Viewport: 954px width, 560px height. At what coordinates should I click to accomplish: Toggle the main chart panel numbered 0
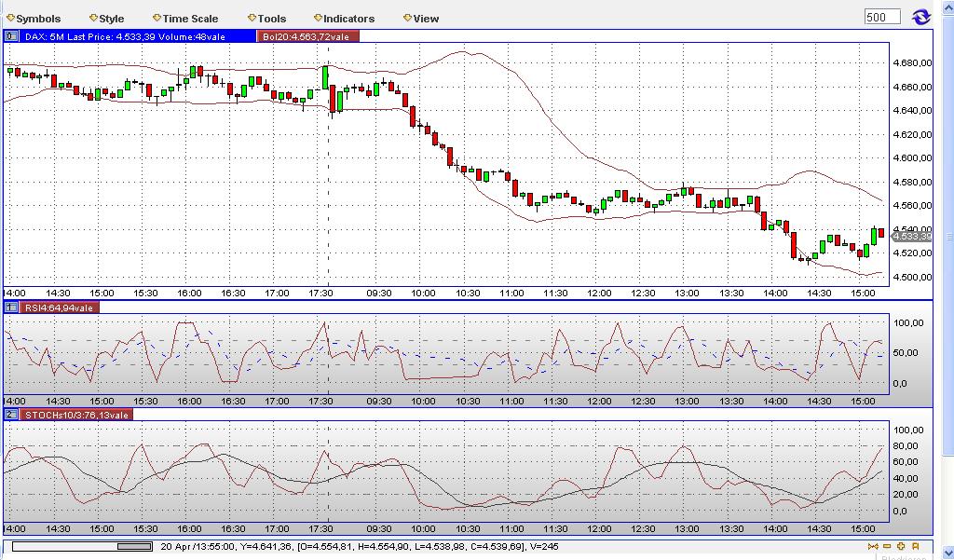pyautogui.click(x=11, y=36)
